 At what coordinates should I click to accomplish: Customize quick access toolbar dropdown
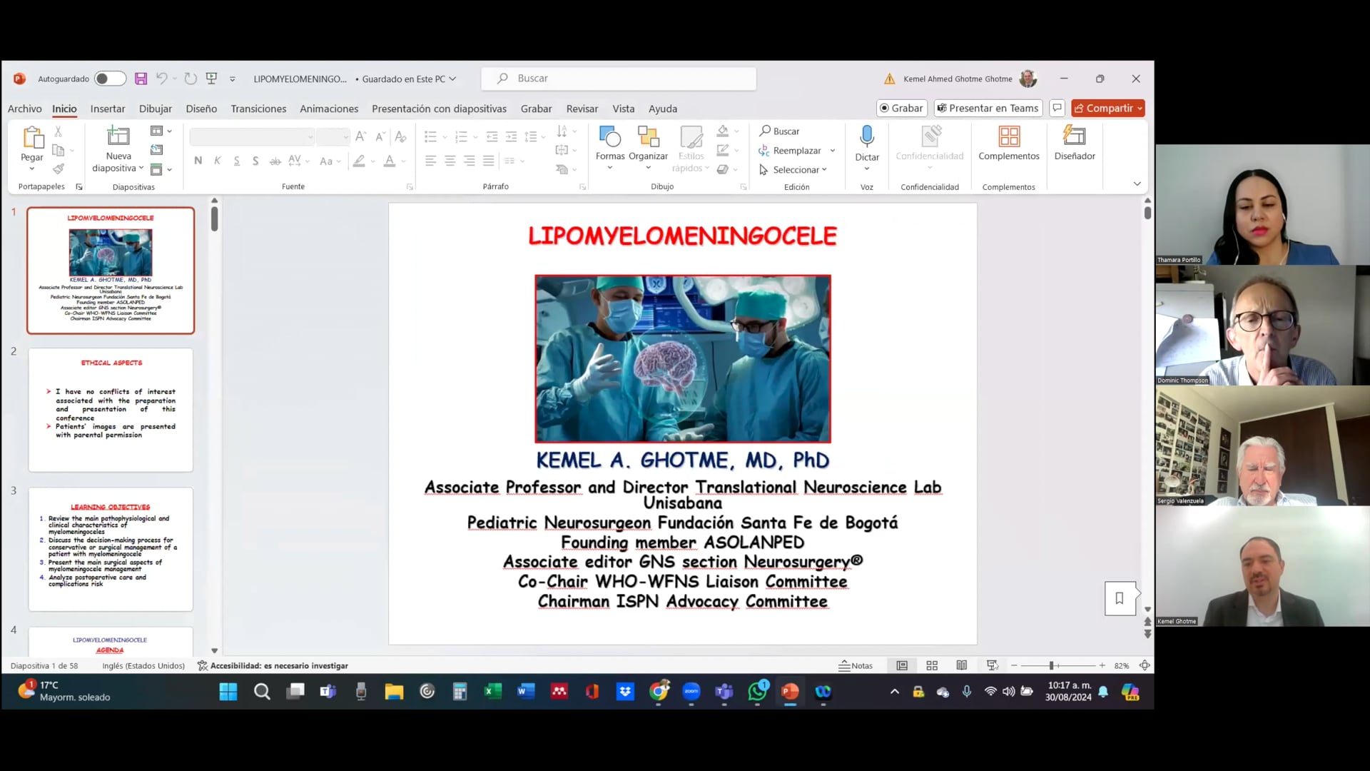[233, 79]
